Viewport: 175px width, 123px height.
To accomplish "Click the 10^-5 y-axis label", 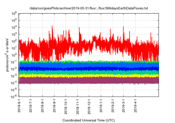I will click(14, 90).
